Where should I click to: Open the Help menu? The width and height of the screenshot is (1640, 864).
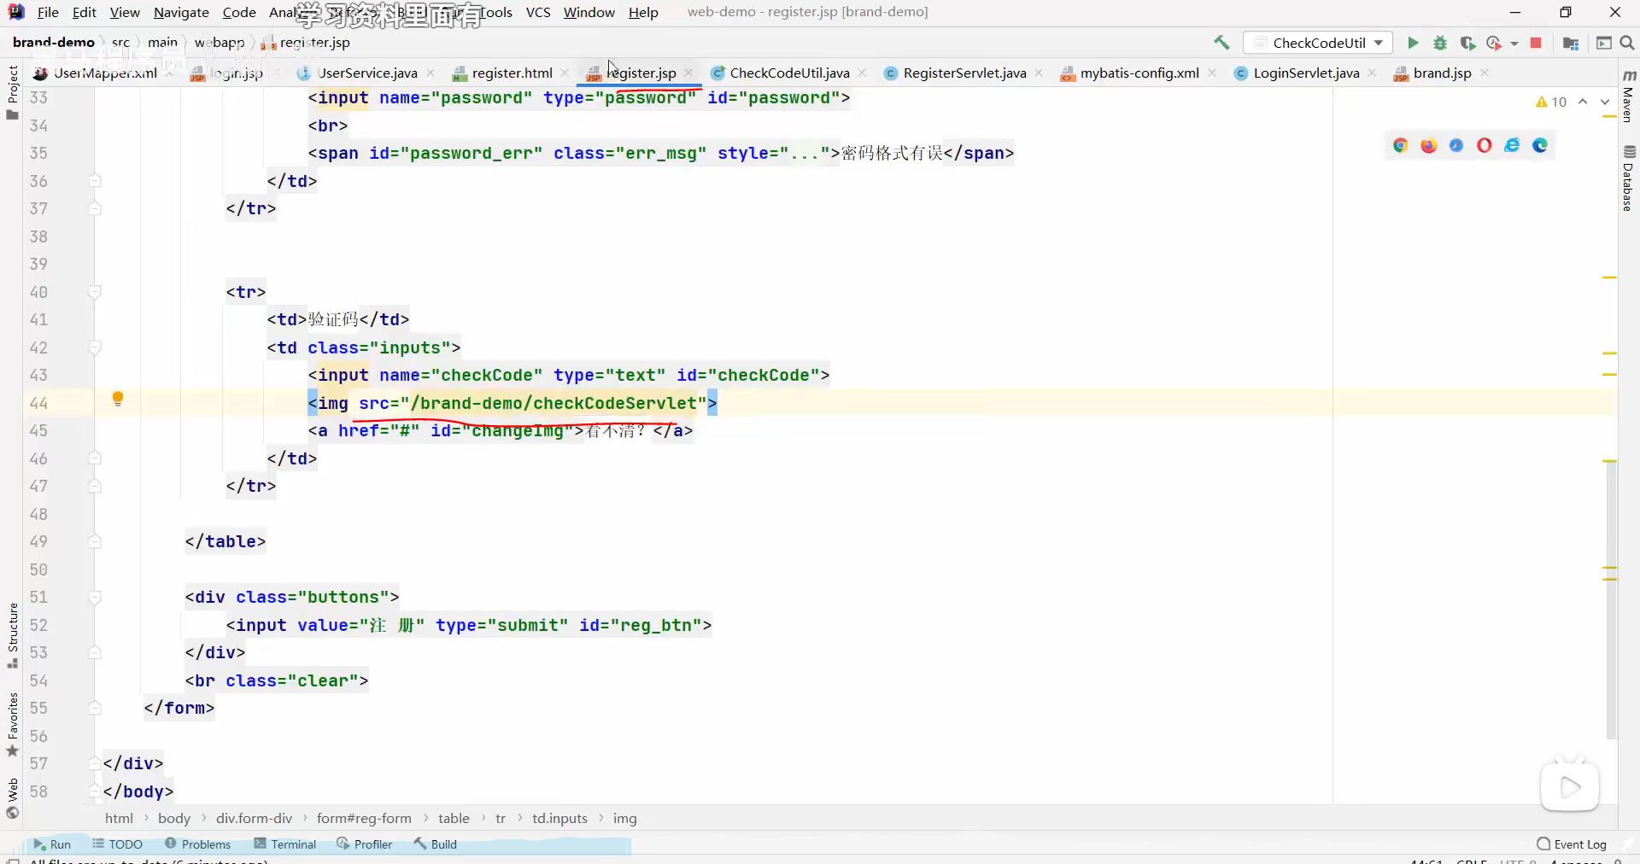click(x=643, y=12)
